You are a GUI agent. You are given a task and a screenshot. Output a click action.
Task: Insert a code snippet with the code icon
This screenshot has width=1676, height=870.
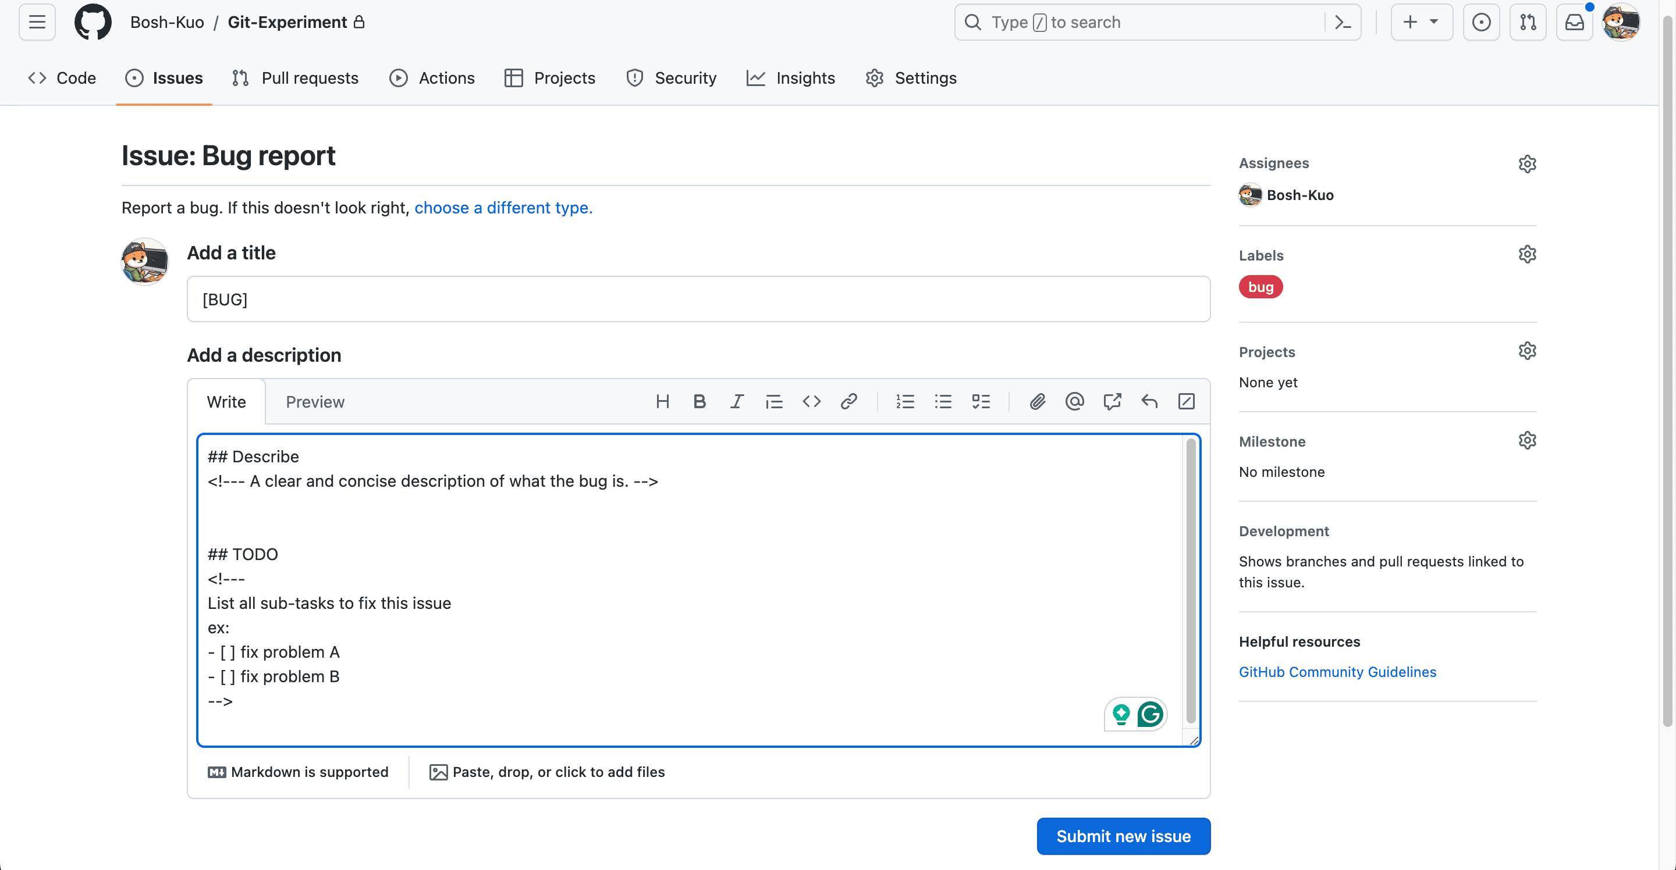tap(811, 402)
